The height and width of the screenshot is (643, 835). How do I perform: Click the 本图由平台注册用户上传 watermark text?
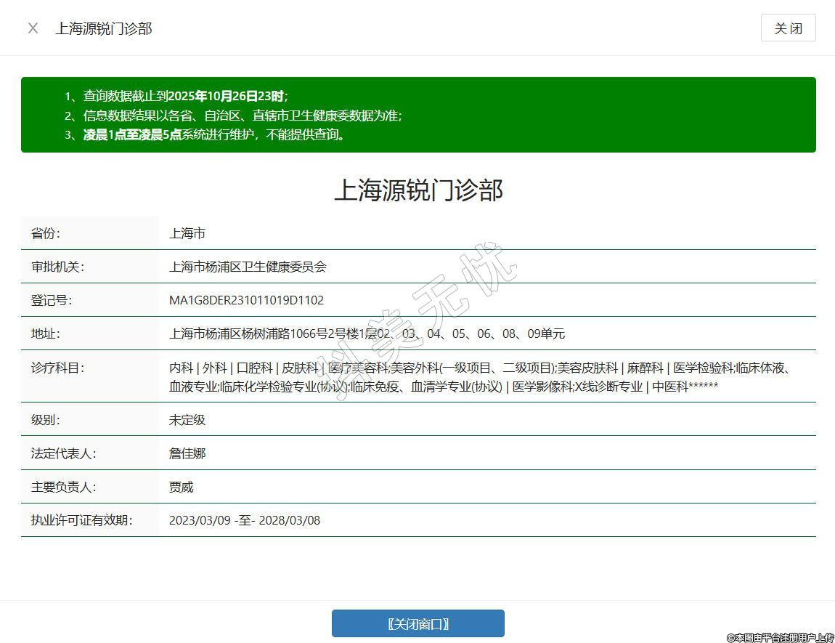[x=780, y=637]
